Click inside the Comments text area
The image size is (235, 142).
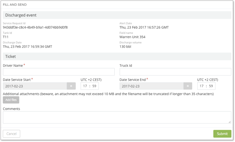tap(117, 117)
